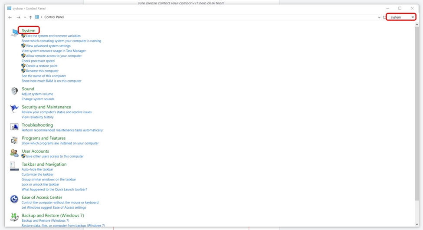This screenshot has height=230, width=423.
Task: Open Show how much RAM is on this computer
Action: [52, 81]
